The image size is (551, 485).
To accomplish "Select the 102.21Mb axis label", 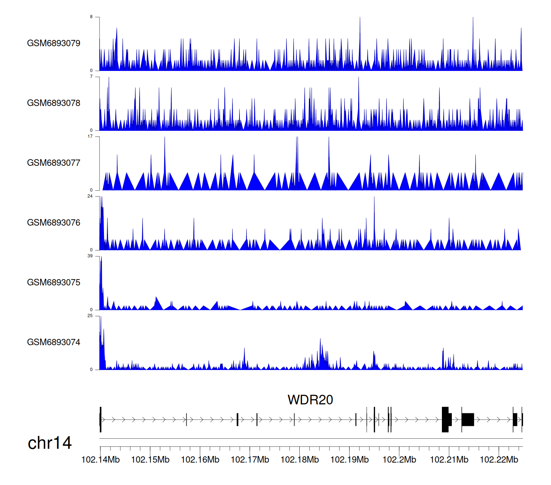I will point(449,460).
